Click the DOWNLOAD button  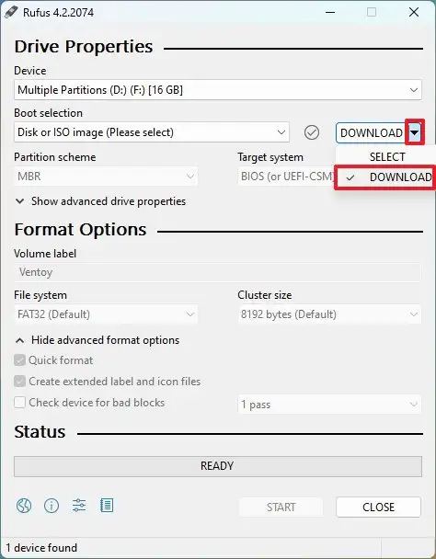click(371, 133)
